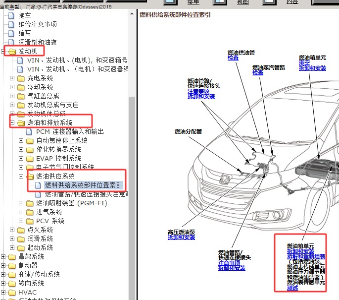Select the 进气系统 tree label
Image resolution: width=339 pixels, height=300 pixels.
(x=49, y=212)
